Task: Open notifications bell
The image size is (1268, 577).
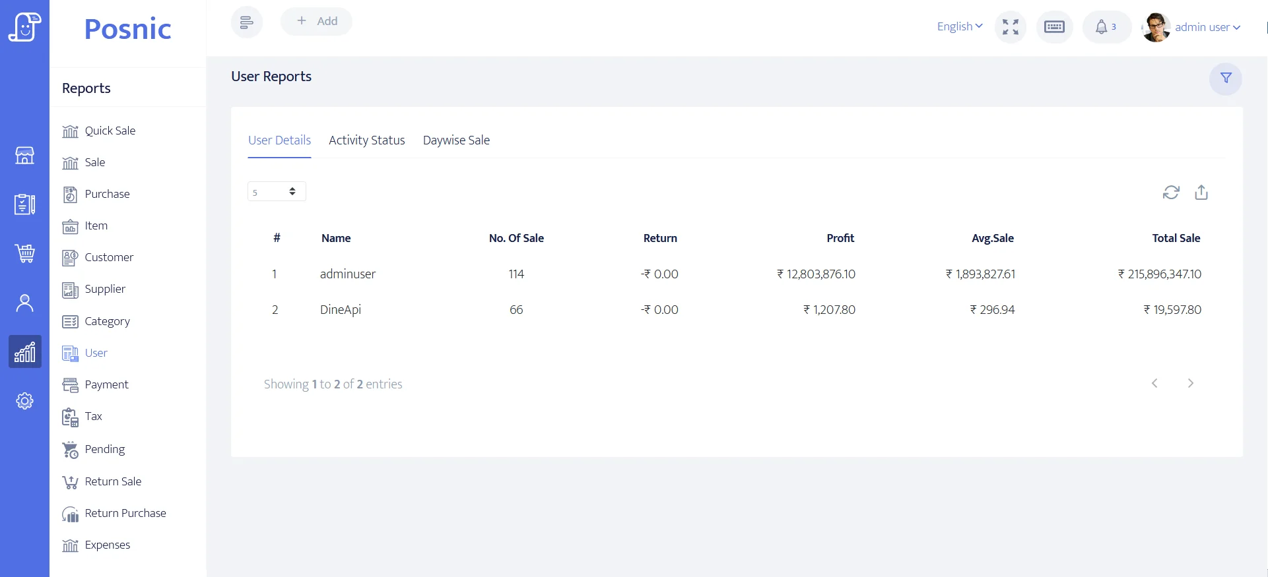Action: (x=1106, y=27)
